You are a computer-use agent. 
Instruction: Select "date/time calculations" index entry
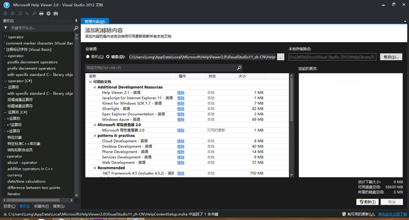coord(26,181)
